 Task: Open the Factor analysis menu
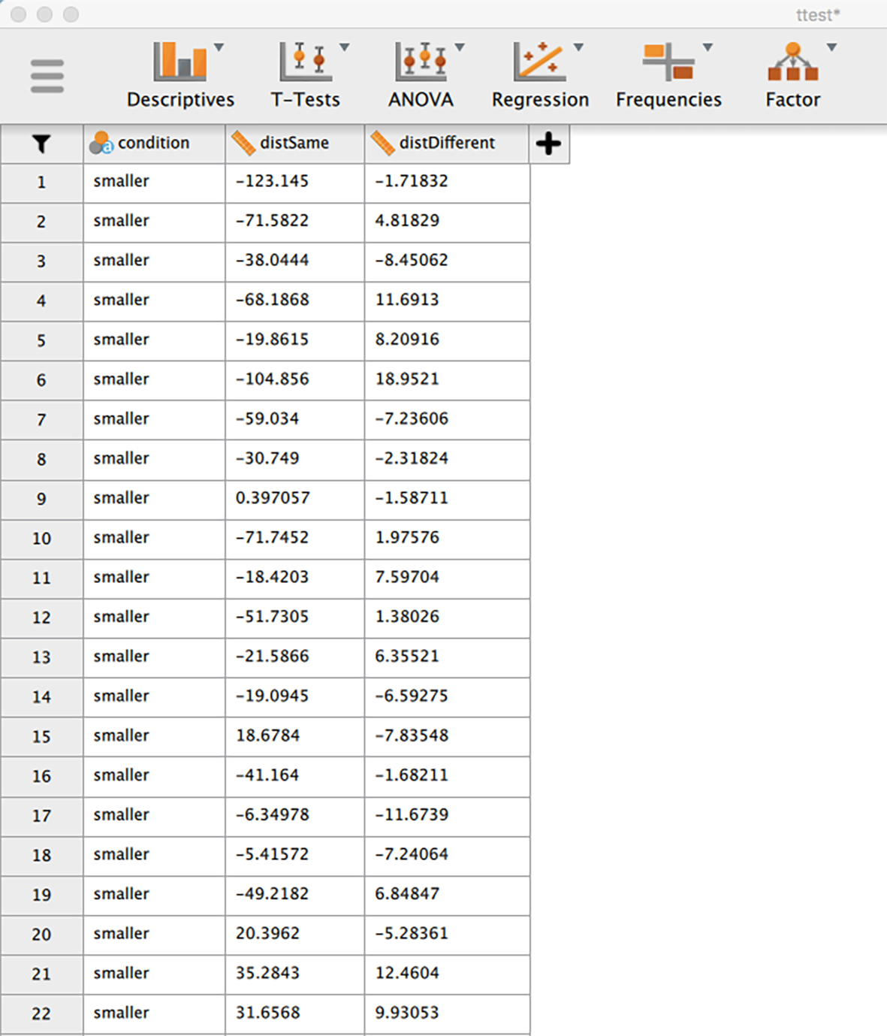point(793,75)
